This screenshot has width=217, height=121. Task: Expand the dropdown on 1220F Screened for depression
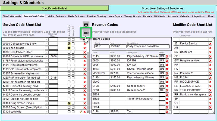(x=46, y=73)
